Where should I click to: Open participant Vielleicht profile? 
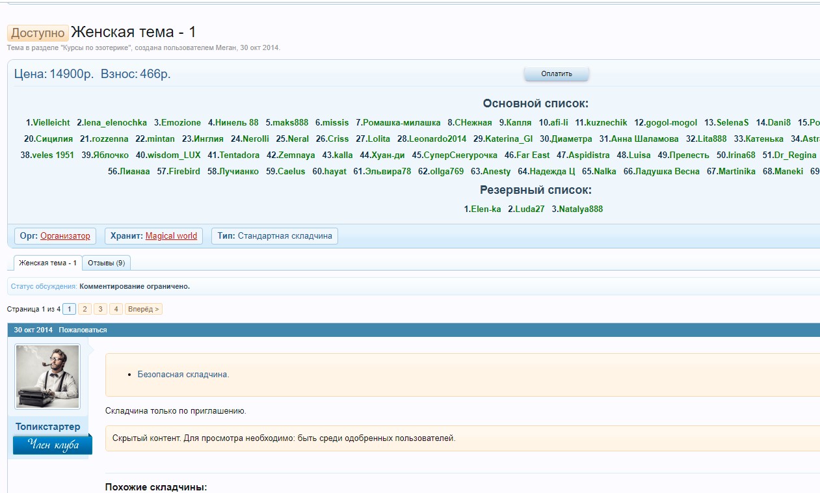[51, 122]
